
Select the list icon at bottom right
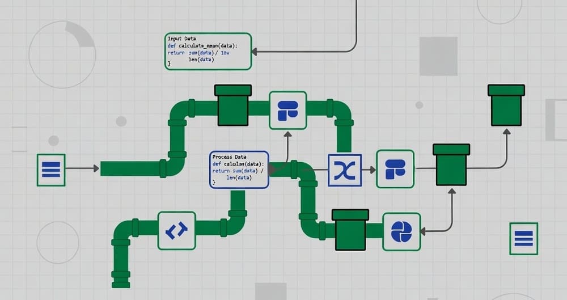523,238
